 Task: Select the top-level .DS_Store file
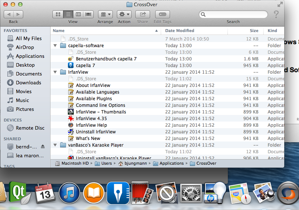pos(167,39)
